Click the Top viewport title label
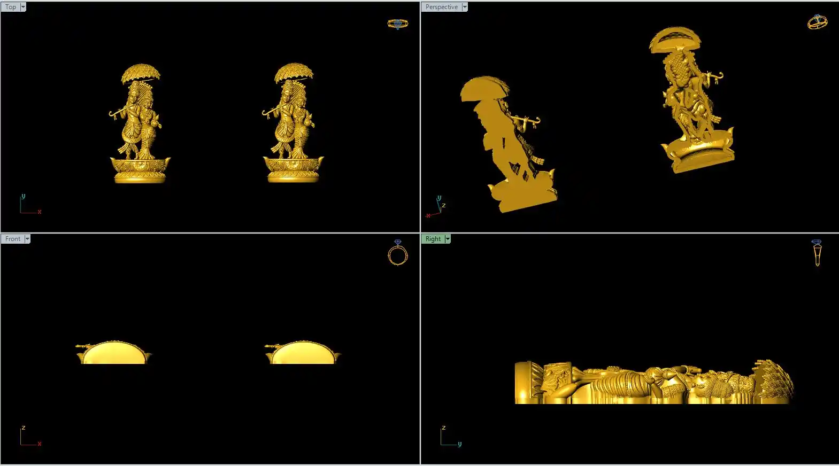 click(11, 7)
